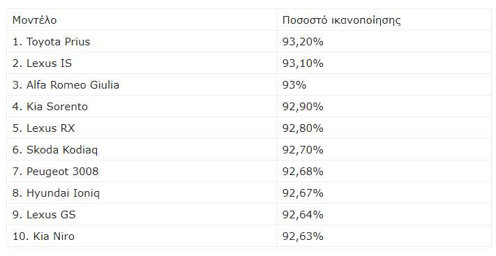Click the Ποσοστό ικανοποίησης column header
The width and height of the screenshot is (496, 256).
pyautogui.click(x=384, y=20)
